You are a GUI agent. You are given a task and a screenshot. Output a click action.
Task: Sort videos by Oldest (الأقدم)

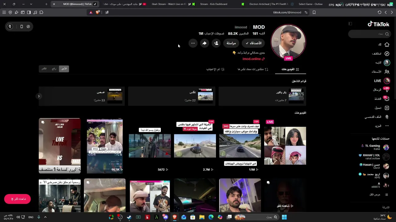[x=44, y=69]
